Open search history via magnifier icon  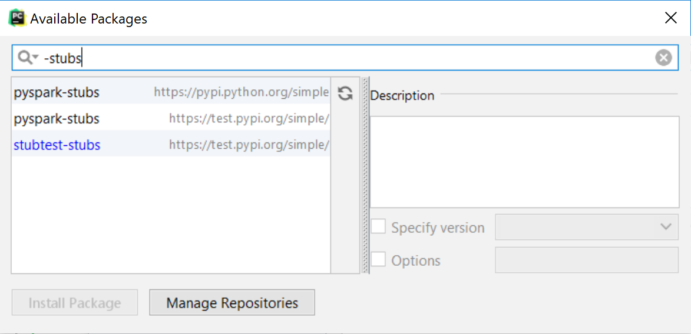click(28, 58)
